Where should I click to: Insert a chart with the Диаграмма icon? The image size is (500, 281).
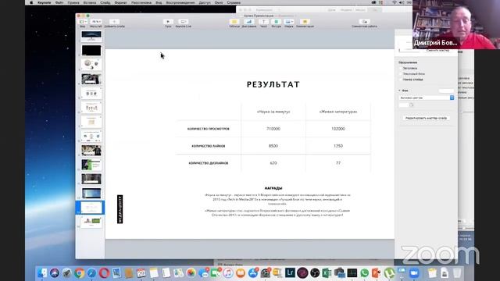[249, 22]
